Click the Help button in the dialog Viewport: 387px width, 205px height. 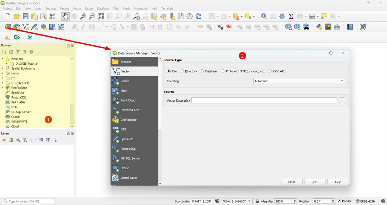click(338, 182)
